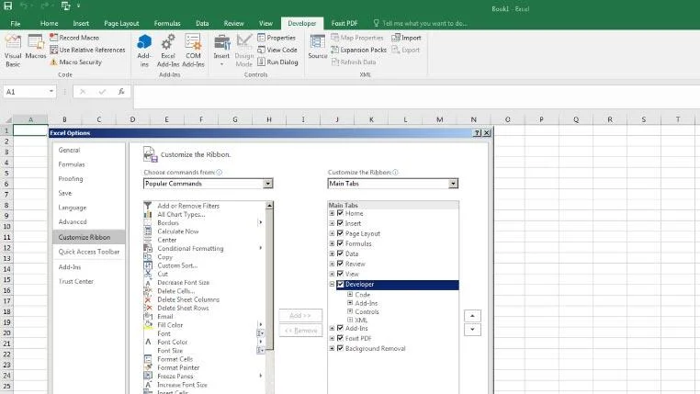The height and width of the screenshot is (394, 700).
Task: Uncheck the Review tab checkbox
Action: 340,264
